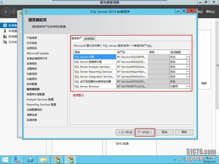The image size is (219, 164).
Task: Click the forward arrow in Server Manager
Action: click(14, 12)
